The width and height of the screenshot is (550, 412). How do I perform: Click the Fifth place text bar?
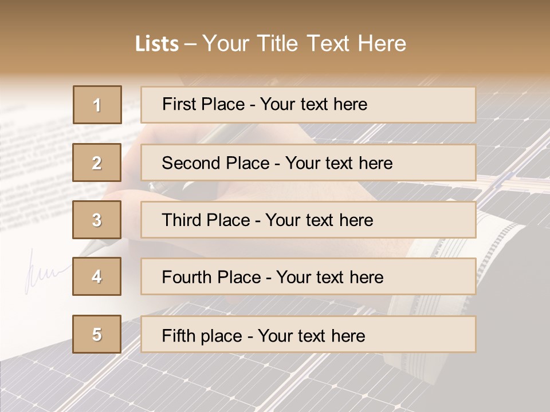[308, 334]
